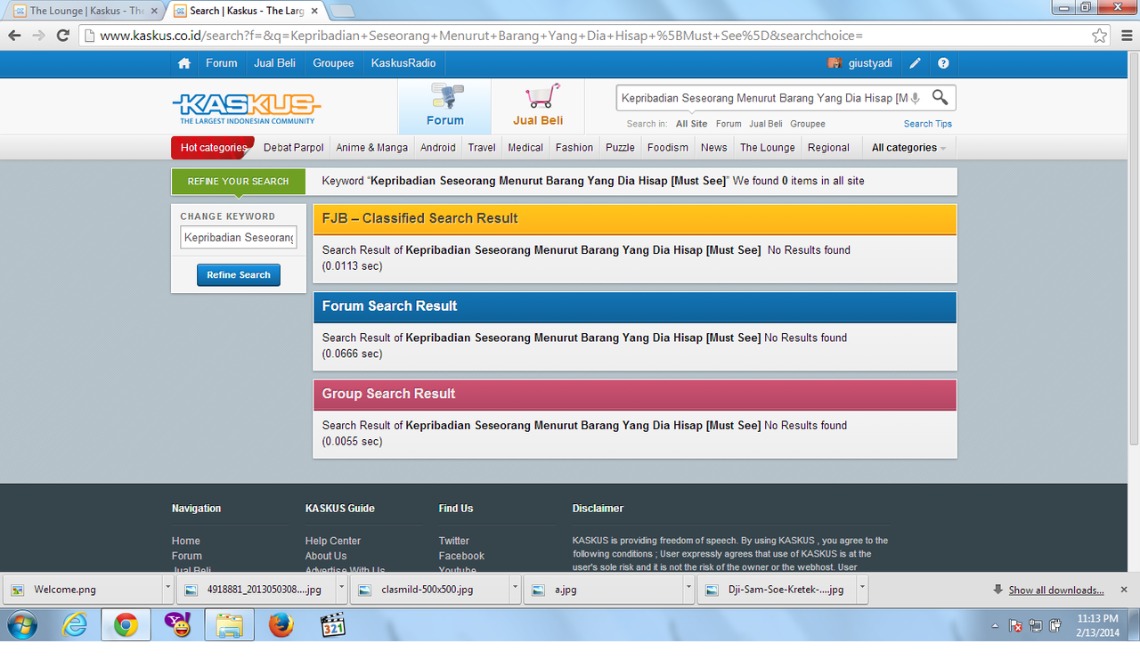Click Search Tips link
Image resolution: width=1140 pixels, height=668 pixels.
[x=928, y=124]
